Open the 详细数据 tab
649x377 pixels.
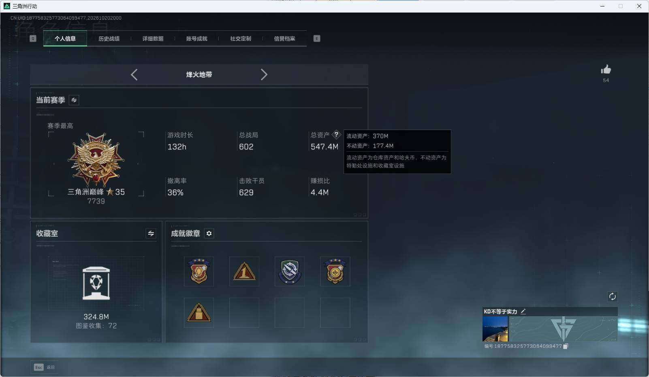click(x=153, y=38)
